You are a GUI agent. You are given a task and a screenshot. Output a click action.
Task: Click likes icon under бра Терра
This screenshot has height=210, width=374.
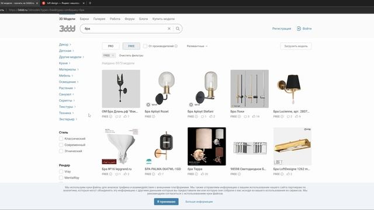203,174
